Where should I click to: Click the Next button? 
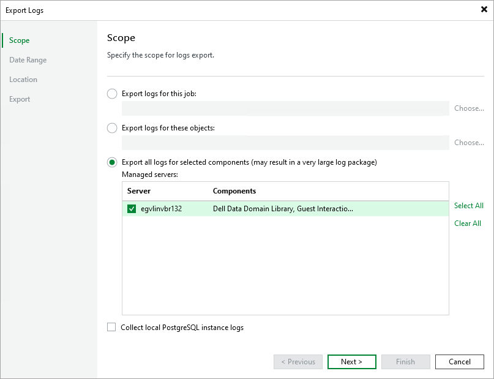[x=352, y=362]
